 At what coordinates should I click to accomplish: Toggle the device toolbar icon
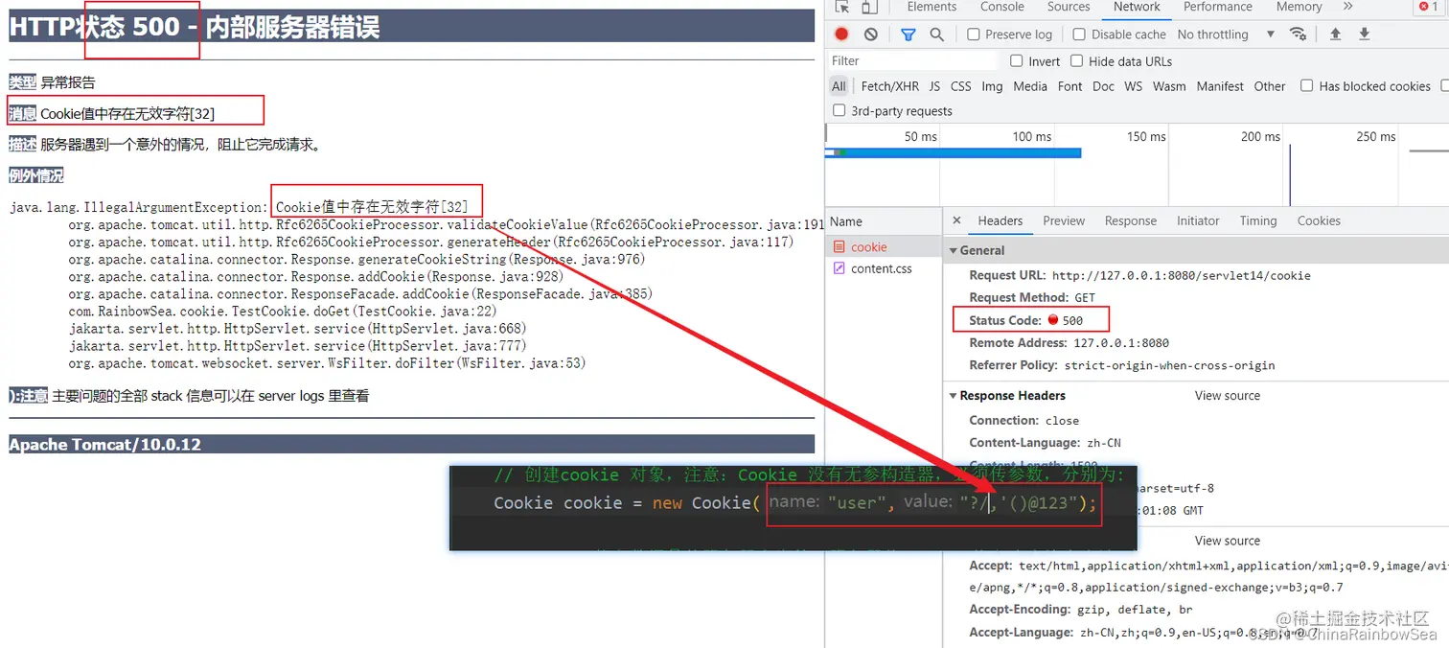tap(869, 7)
